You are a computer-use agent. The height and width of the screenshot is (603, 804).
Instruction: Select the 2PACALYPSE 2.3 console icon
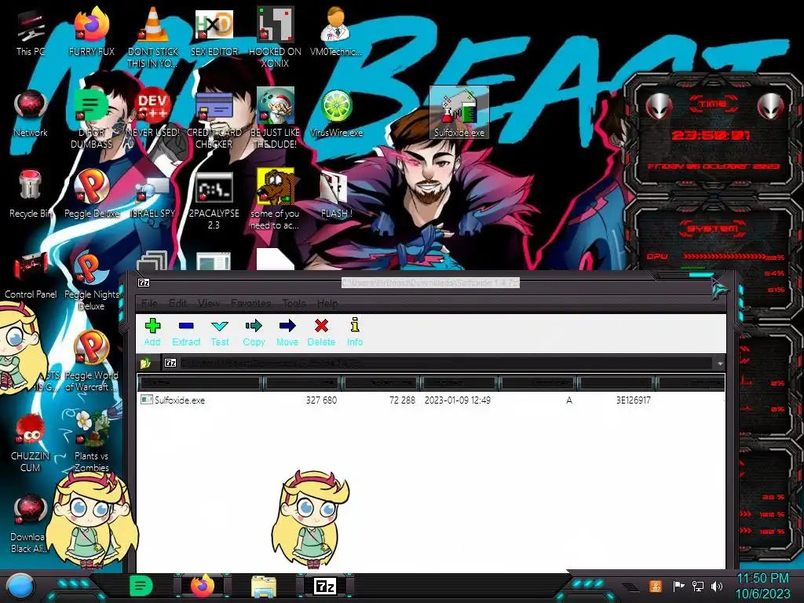(214, 200)
